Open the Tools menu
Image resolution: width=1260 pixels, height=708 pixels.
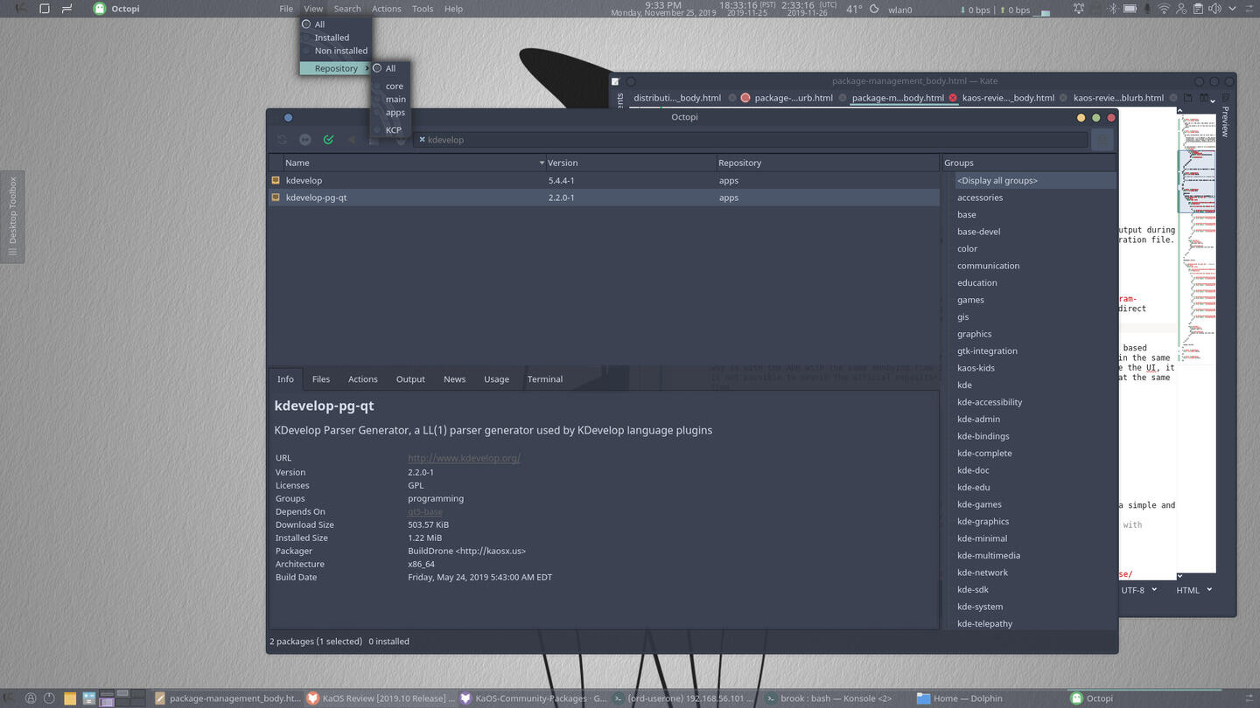pos(423,9)
